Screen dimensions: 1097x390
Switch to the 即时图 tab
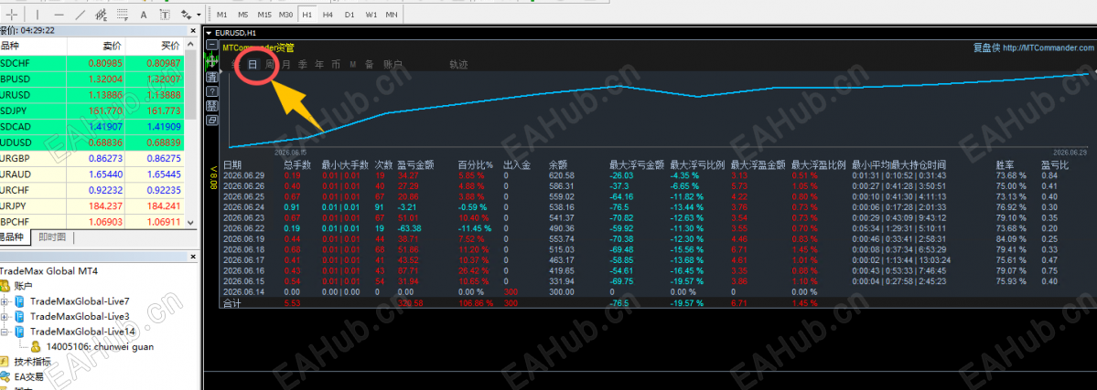[x=52, y=237]
